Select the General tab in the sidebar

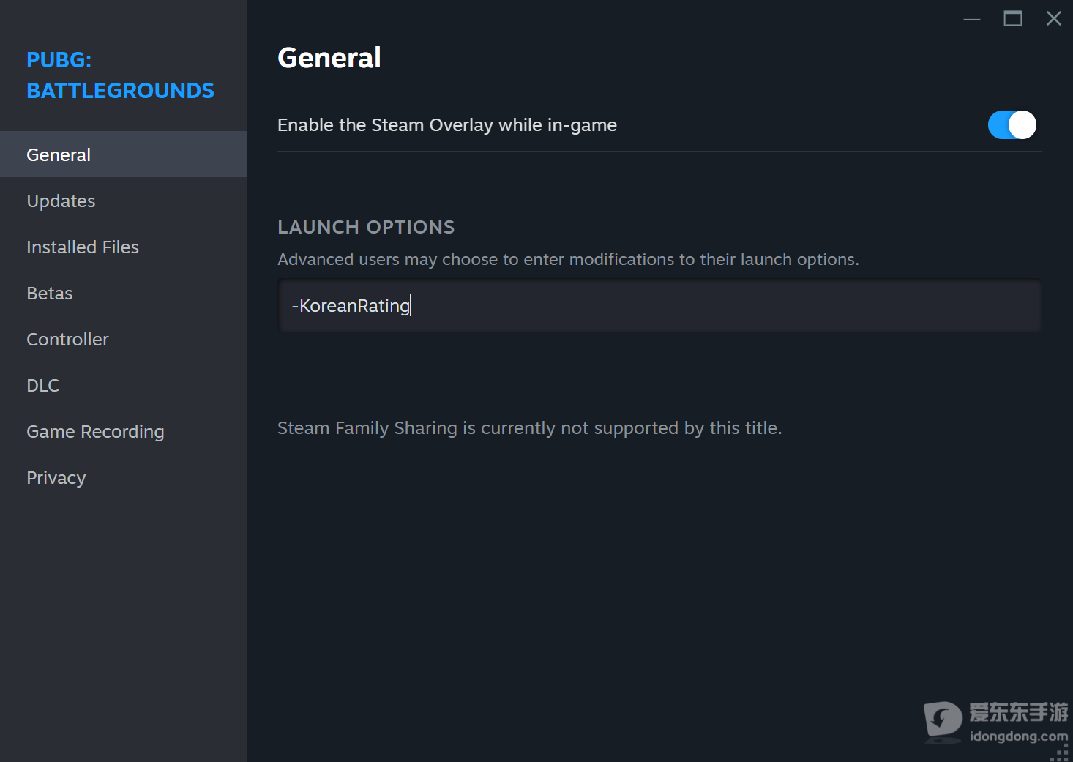123,154
